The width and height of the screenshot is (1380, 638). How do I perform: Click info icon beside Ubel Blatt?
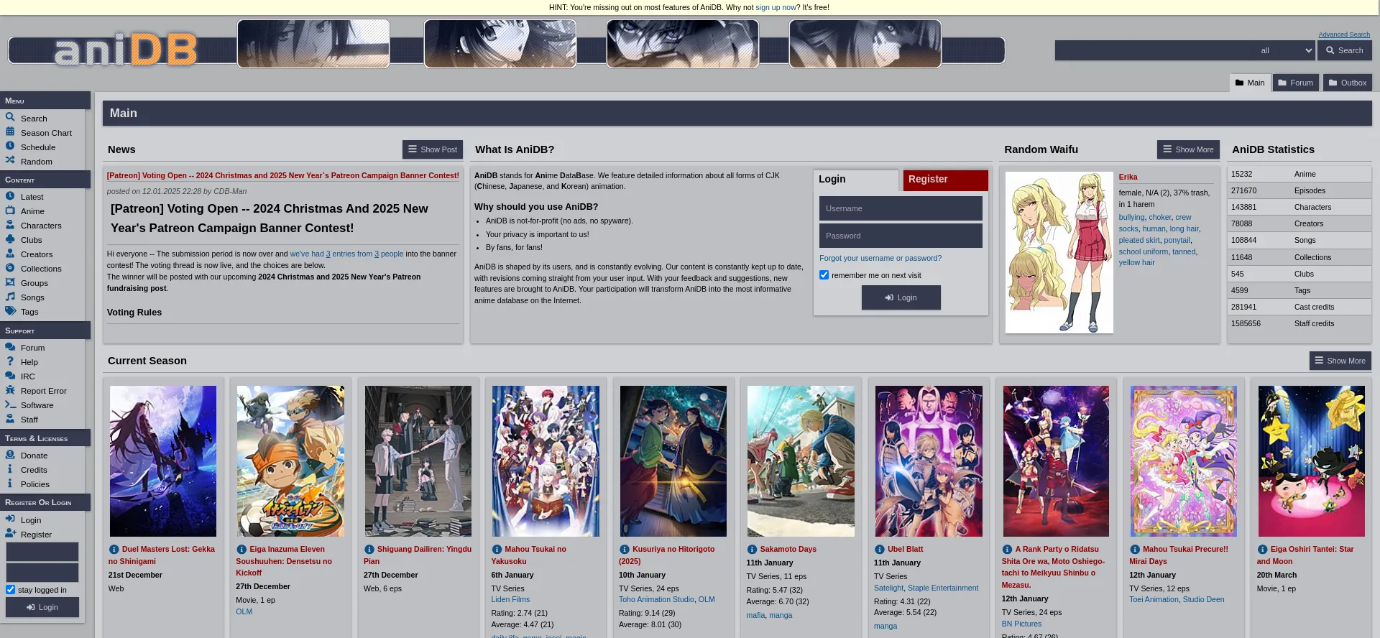point(879,550)
